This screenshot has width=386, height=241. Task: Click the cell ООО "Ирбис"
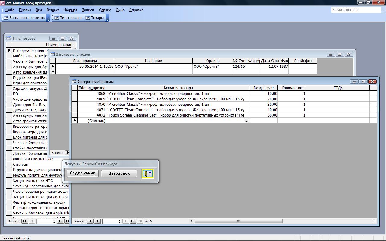point(153,67)
